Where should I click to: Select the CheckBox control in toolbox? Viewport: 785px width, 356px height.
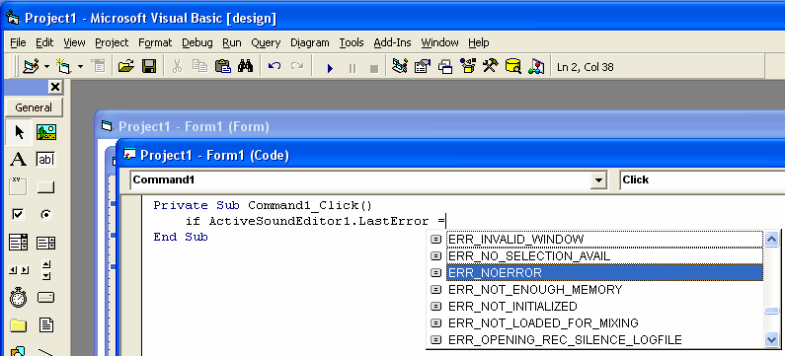[18, 215]
